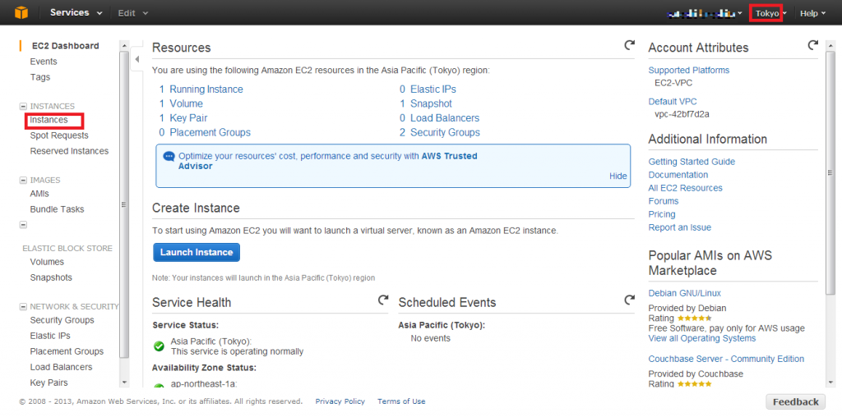This screenshot has width=842, height=417.
Task: Click the AWS Trusted Advisor chat bubble icon
Action: click(x=169, y=157)
